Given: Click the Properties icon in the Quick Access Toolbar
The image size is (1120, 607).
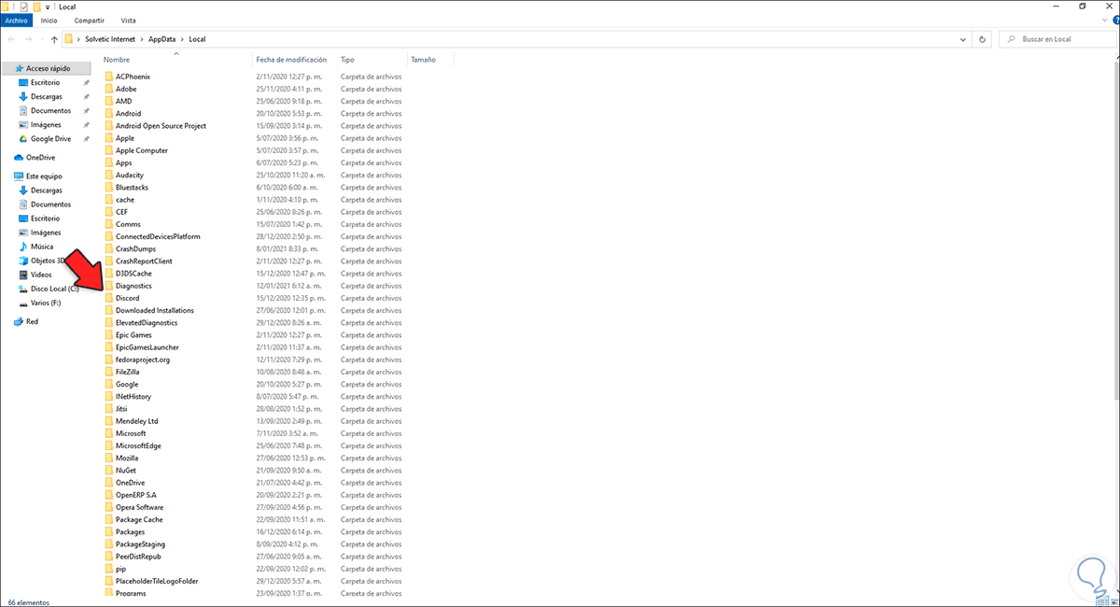Looking at the screenshot, I should 23,7.
